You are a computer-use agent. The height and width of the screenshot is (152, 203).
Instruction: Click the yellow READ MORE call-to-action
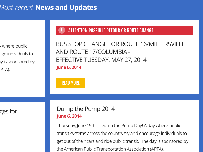pyautogui.click(x=71, y=83)
